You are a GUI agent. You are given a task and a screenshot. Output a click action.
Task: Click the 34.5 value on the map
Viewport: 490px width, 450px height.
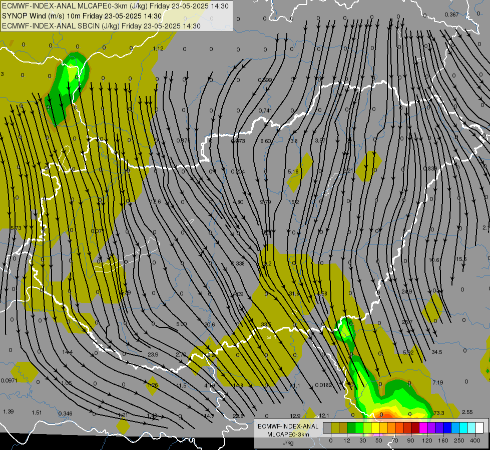[x=436, y=352]
